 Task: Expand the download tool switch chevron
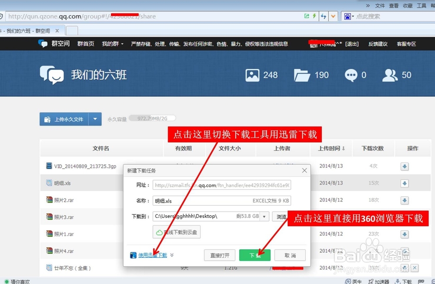tap(172, 255)
